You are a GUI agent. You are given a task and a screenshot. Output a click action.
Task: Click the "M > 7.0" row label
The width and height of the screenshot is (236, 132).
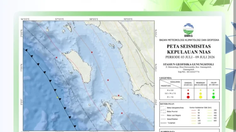pyautogui.click(x=170, y=97)
